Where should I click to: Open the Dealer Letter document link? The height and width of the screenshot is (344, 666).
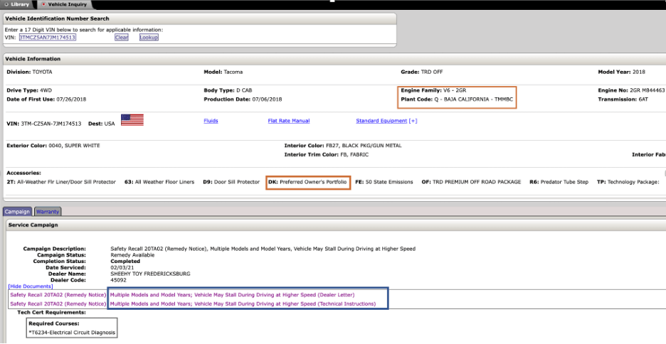(232, 295)
